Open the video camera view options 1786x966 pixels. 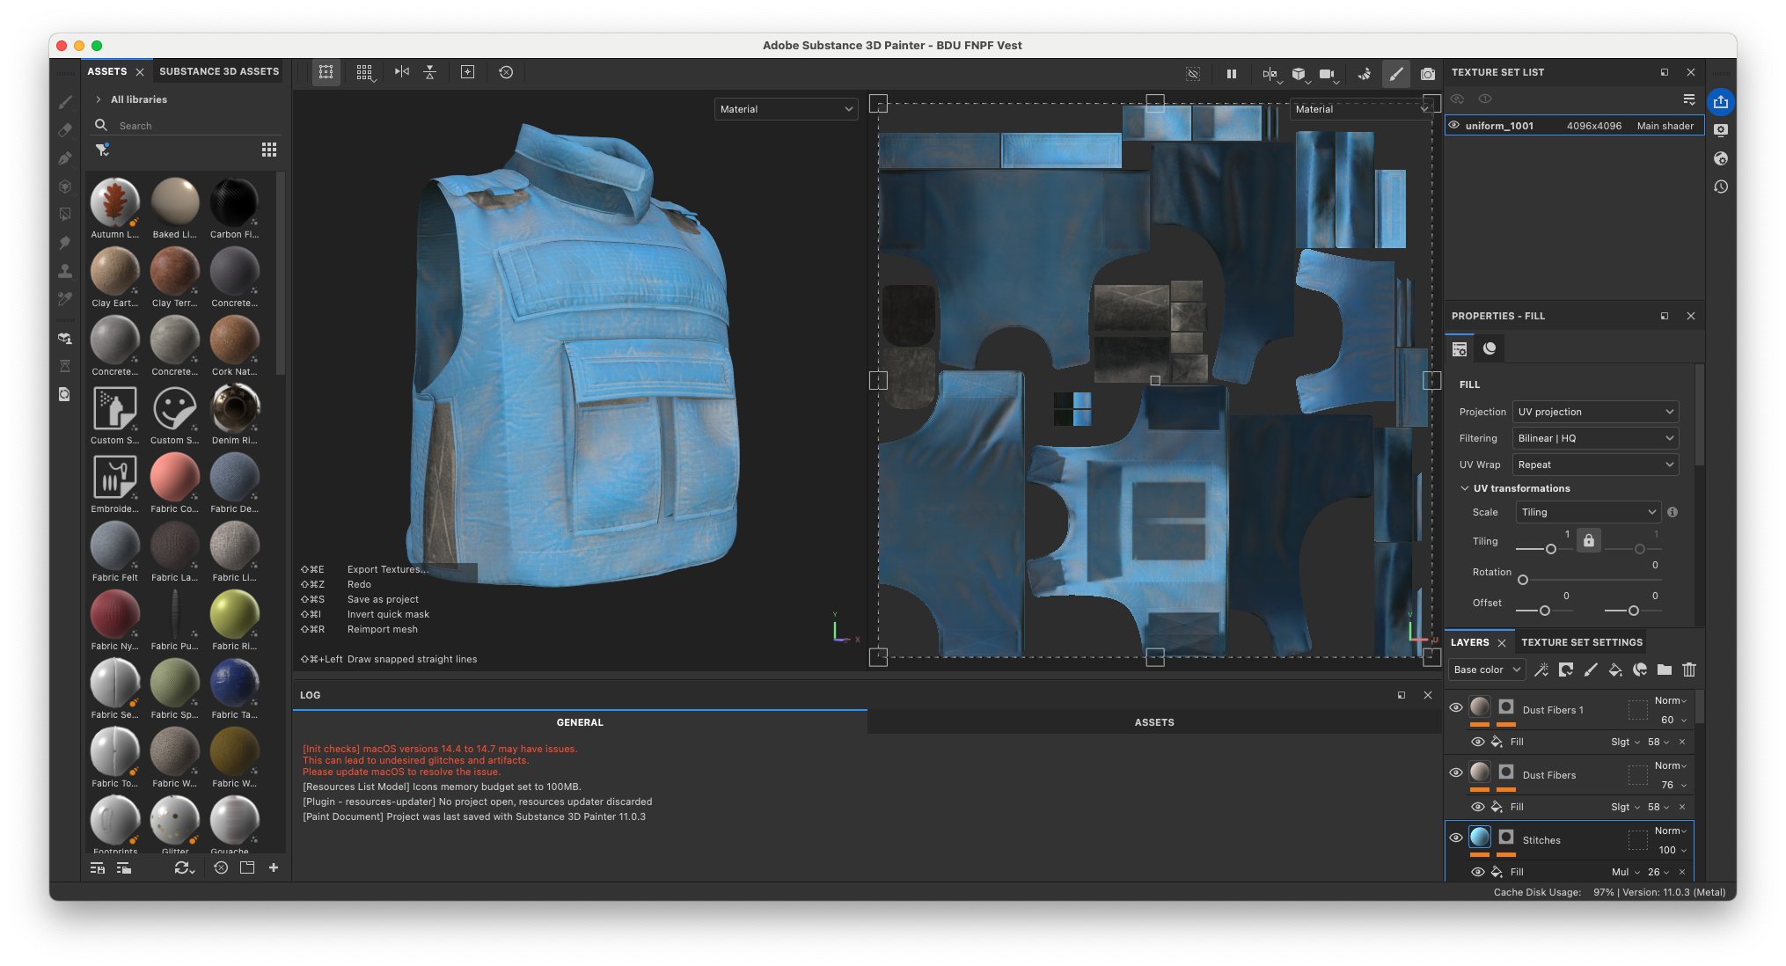tap(1329, 74)
